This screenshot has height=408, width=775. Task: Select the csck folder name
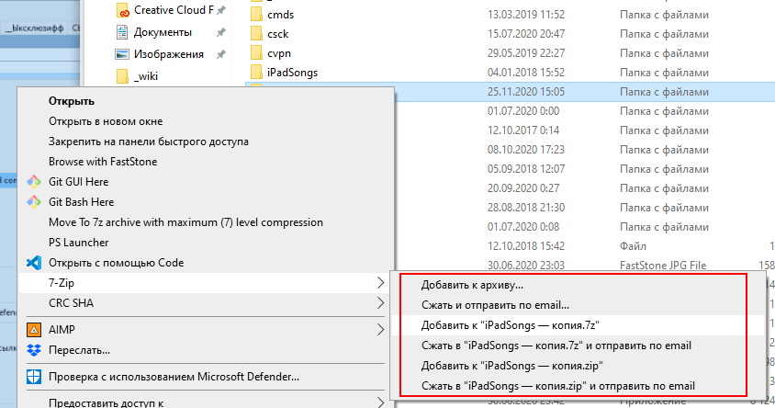278,34
